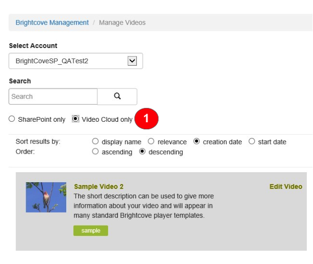Click the green sample tag button
Image resolution: width=313 pixels, height=264 pixels.
91,231
